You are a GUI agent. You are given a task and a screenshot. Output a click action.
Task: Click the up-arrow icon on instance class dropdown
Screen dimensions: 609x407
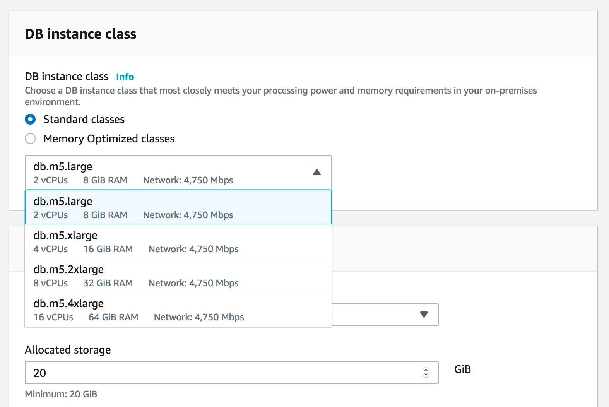[x=317, y=172]
